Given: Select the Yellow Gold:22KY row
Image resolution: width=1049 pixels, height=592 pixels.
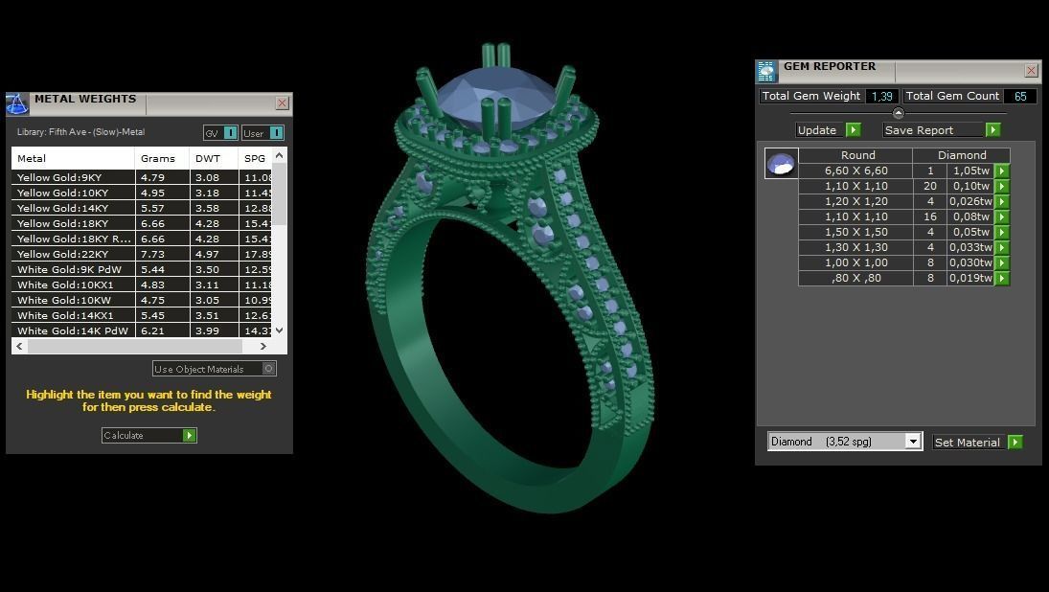Looking at the screenshot, I should pos(141,254).
